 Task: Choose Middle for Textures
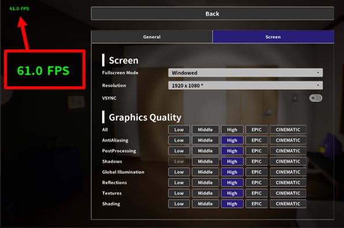[205, 193]
